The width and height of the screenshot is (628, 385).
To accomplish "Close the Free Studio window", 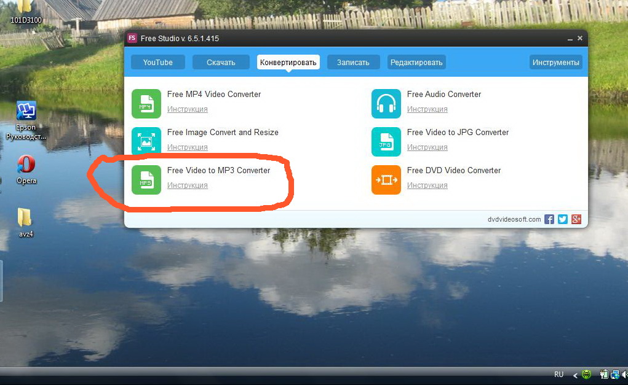I will 580,39.
